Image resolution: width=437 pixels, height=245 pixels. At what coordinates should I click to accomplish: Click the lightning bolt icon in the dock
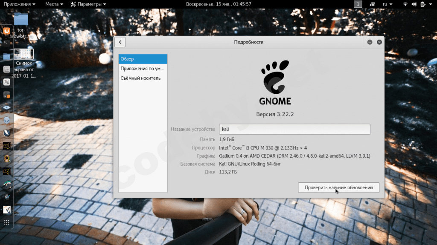tap(7, 133)
